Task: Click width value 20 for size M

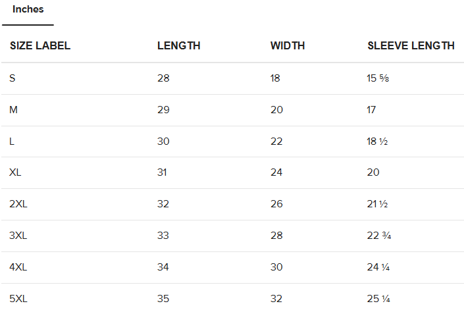Action: (276, 110)
